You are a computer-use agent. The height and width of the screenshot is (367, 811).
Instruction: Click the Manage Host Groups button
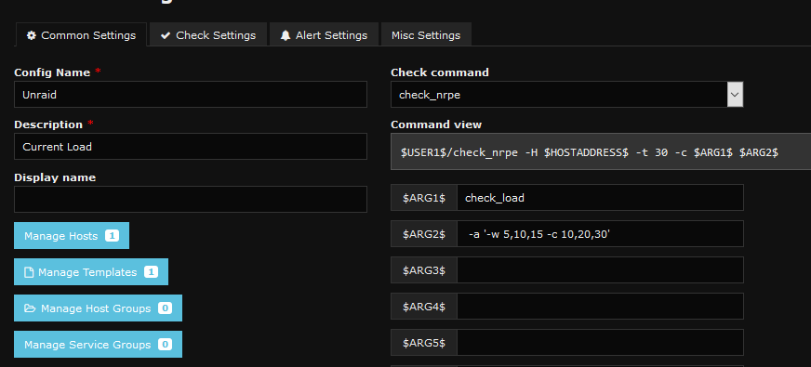click(x=98, y=308)
